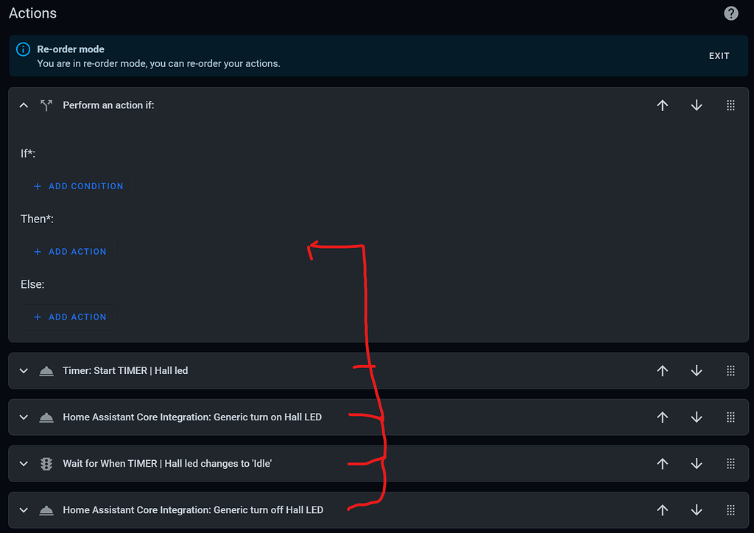Click the info icon in the Re-order mode banner
The width and height of the screenshot is (754, 533).
(x=22, y=49)
